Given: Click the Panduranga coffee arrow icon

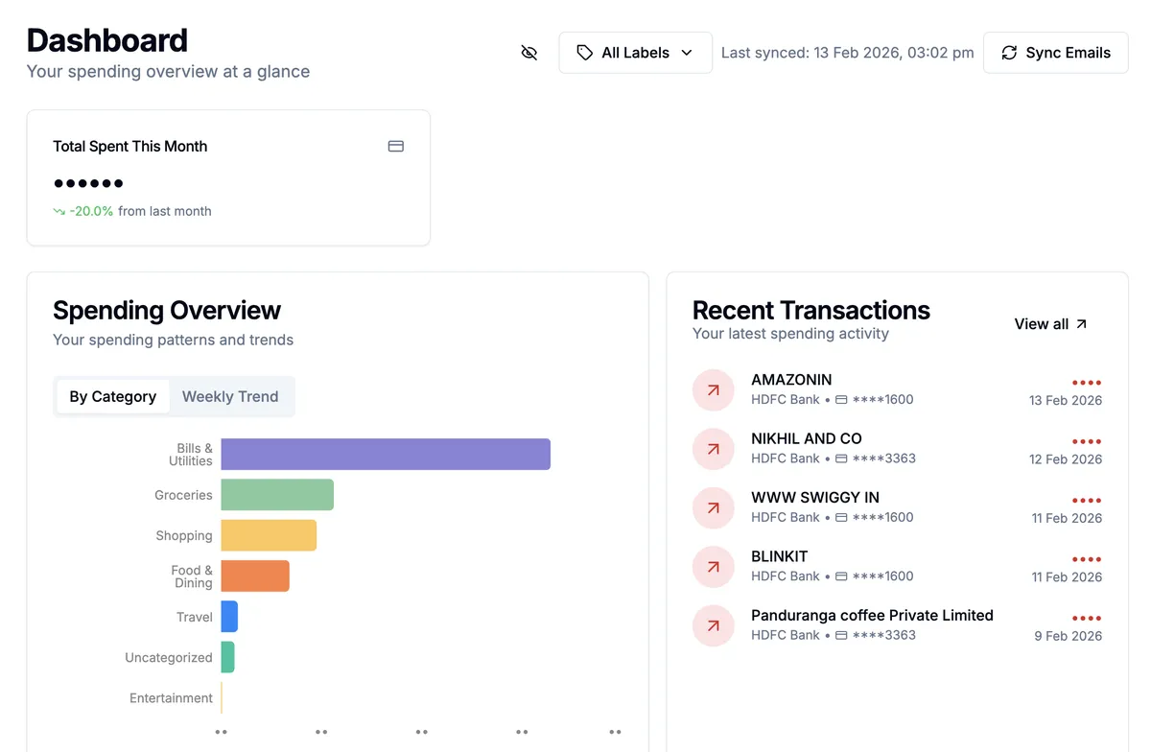Looking at the screenshot, I should pos(713,625).
